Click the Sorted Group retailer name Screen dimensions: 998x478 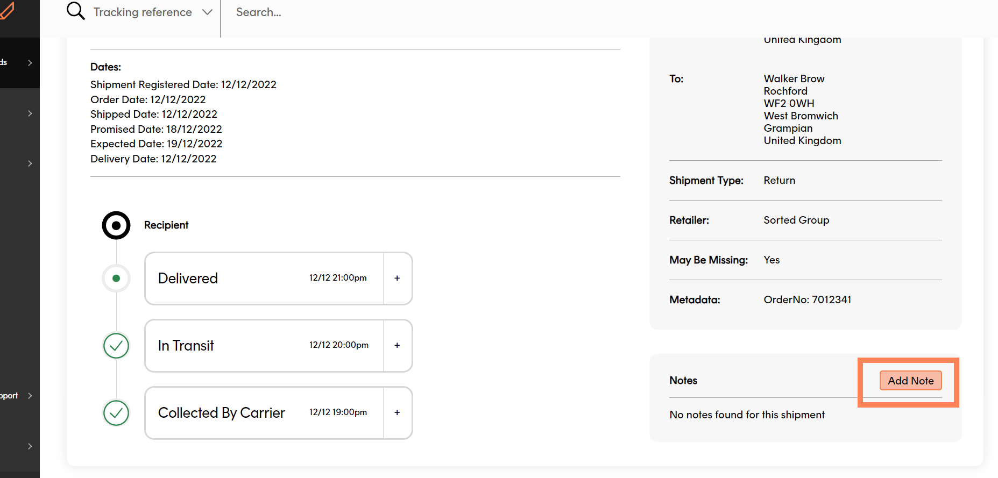[x=796, y=220]
